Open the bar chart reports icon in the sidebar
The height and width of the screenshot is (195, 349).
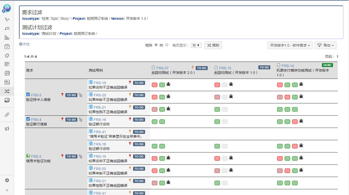pyautogui.click(x=7, y=38)
